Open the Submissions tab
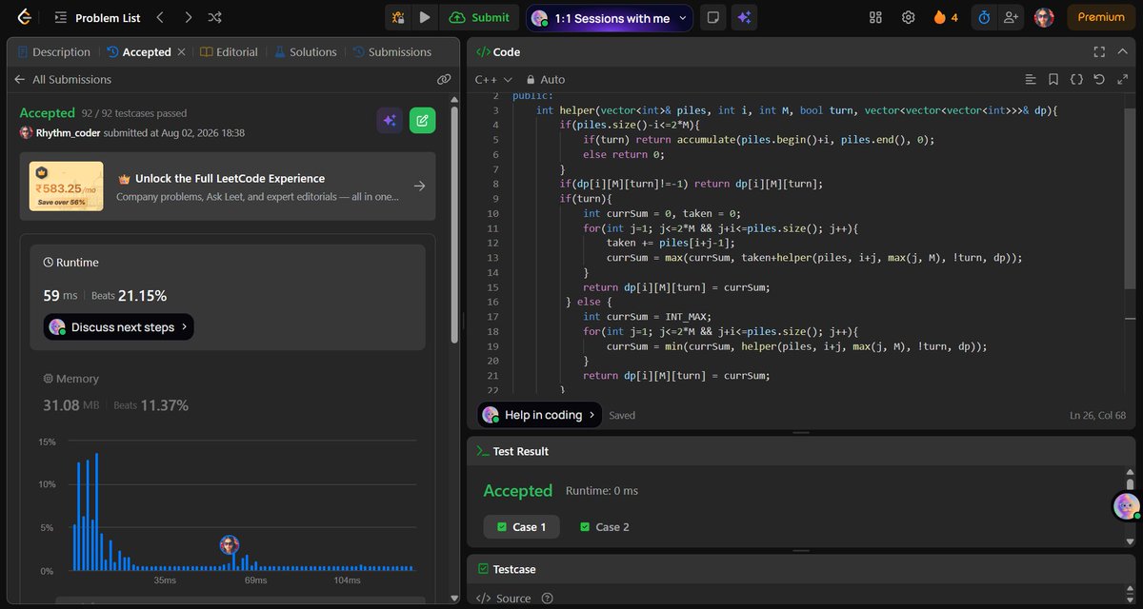The image size is (1143, 609). [x=392, y=52]
